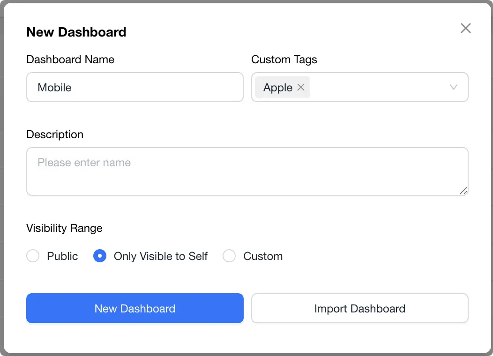Image resolution: width=493 pixels, height=356 pixels.
Task: Click the New Dashboard button
Action: click(134, 308)
